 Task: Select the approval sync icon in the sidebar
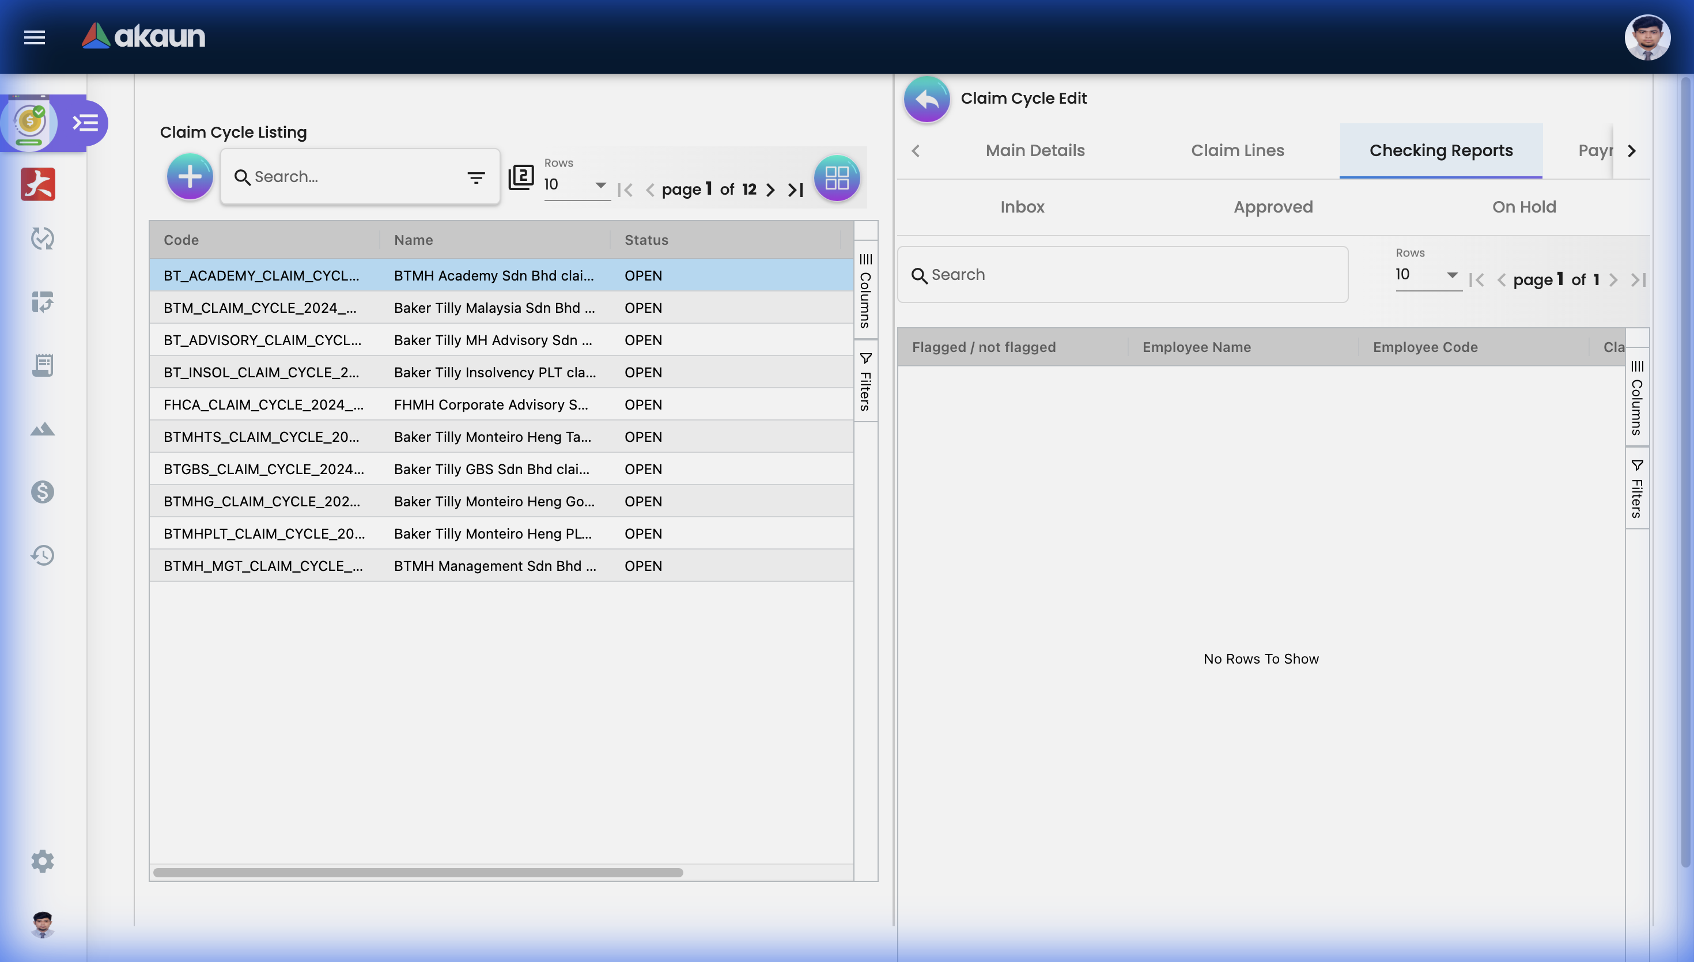pos(41,238)
